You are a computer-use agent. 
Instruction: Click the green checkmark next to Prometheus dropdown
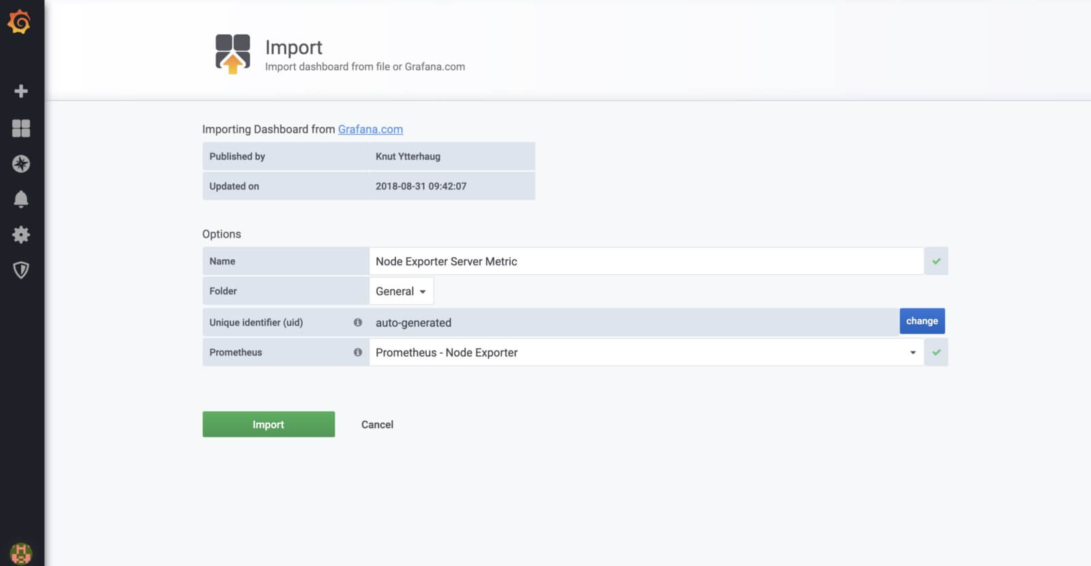[936, 353]
